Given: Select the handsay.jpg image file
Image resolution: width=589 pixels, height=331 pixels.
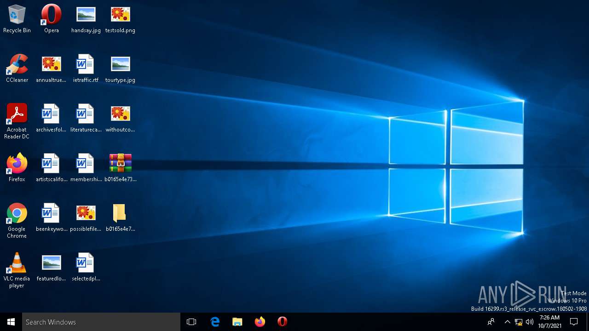Looking at the screenshot, I should tap(86, 19).
